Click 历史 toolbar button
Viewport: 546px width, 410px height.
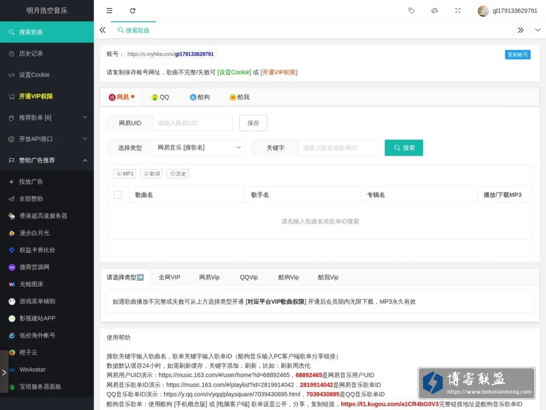(178, 174)
